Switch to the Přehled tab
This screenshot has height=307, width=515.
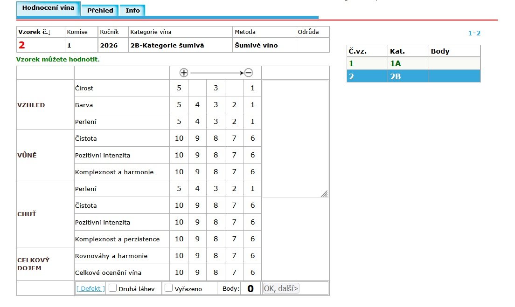[x=100, y=10]
